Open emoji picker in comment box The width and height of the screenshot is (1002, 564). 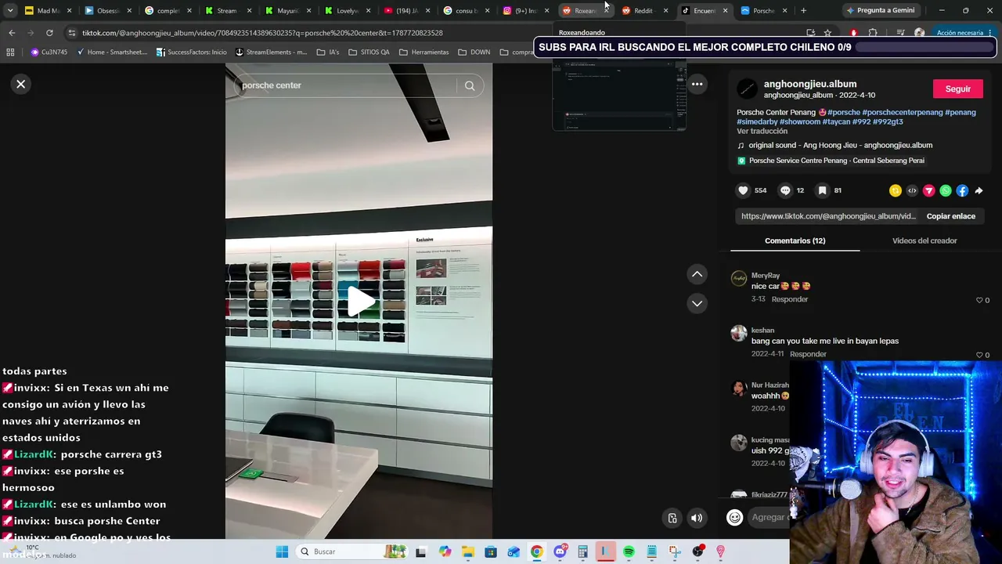tap(734, 517)
